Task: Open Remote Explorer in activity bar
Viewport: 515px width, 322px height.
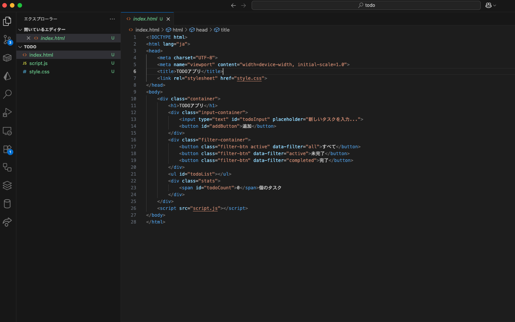Action: [x=7, y=131]
